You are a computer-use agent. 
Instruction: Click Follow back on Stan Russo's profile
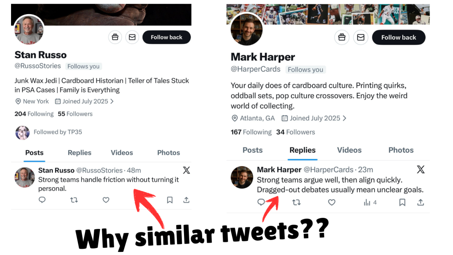click(167, 37)
